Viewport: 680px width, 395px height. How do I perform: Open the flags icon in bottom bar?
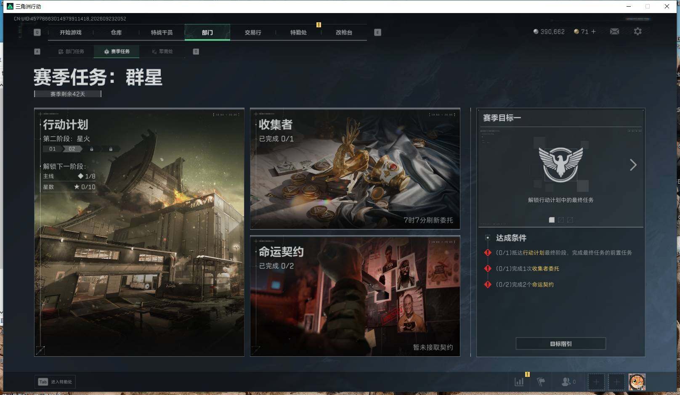pyautogui.click(x=541, y=382)
